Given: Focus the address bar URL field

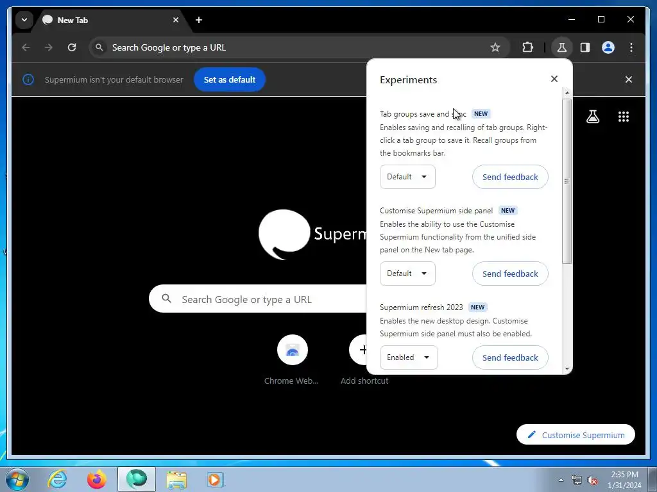Looking at the screenshot, I should coord(298,47).
